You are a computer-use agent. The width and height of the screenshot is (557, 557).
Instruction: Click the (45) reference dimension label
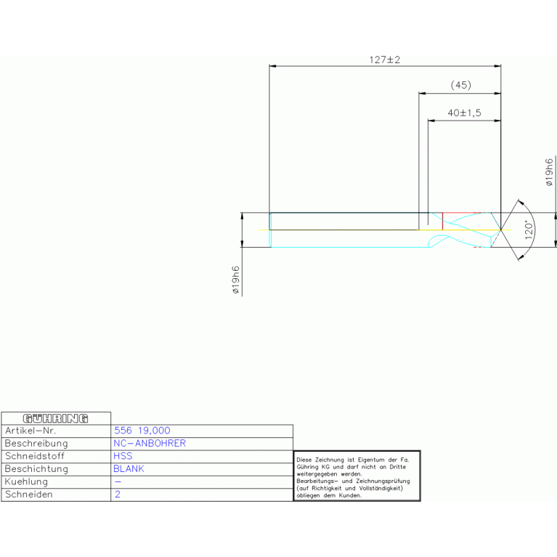pos(460,85)
